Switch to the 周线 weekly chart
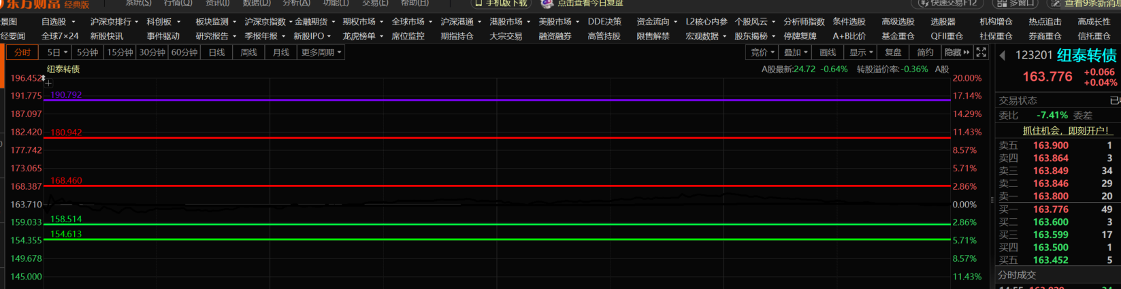The width and height of the screenshot is (1121, 289). 249,52
